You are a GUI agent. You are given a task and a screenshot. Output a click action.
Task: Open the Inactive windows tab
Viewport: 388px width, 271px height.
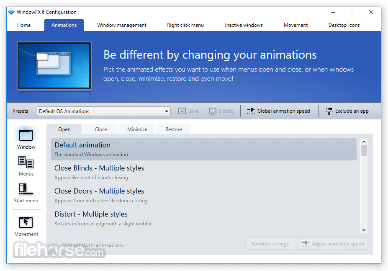click(244, 25)
